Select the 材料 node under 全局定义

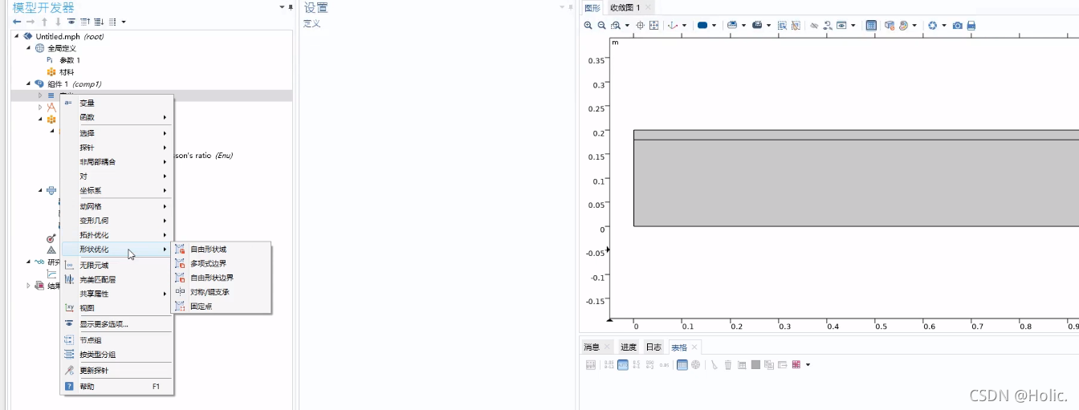[67, 71]
